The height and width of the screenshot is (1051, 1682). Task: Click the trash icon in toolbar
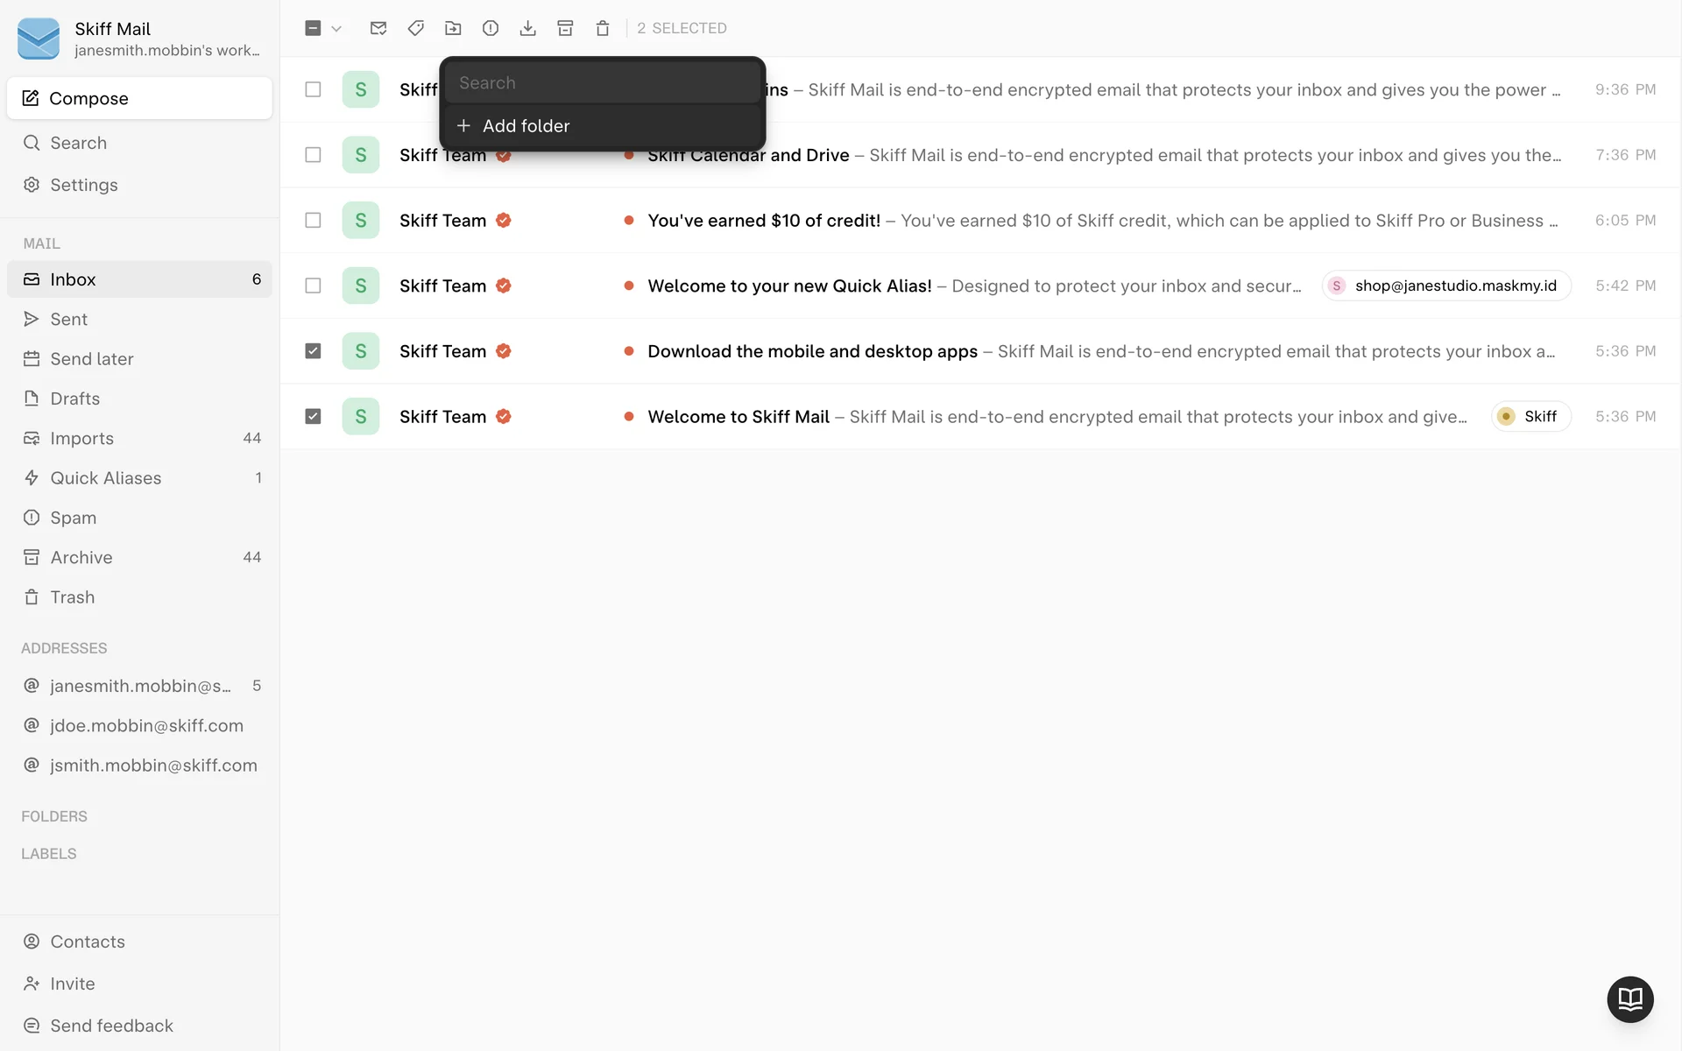[603, 28]
